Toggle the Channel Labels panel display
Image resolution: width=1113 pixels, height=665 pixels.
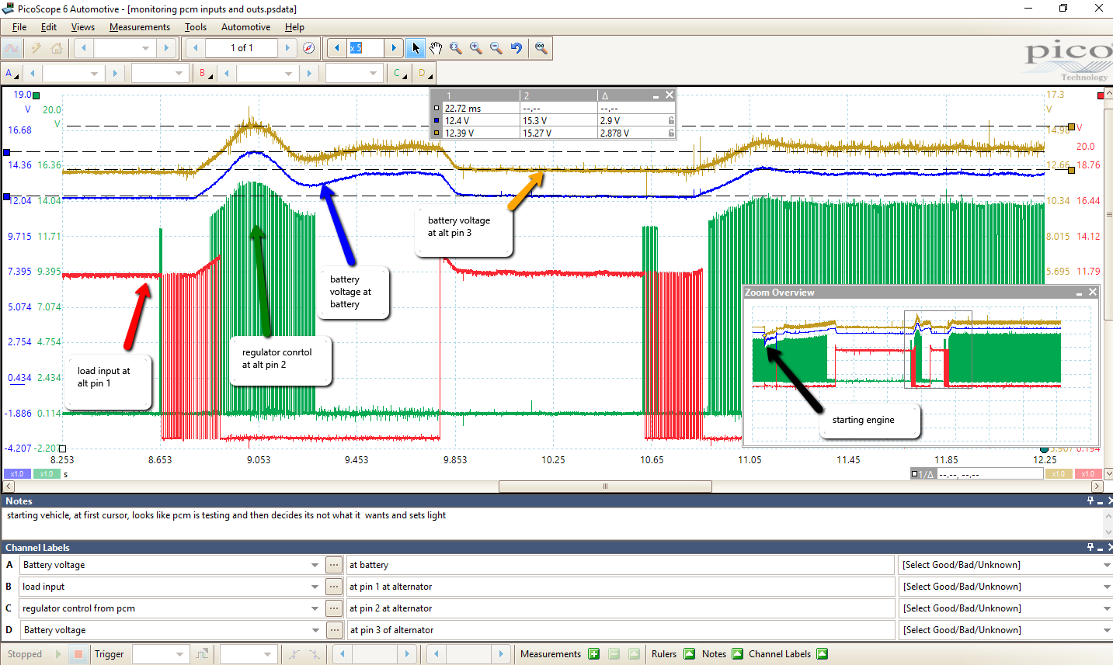(x=822, y=654)
